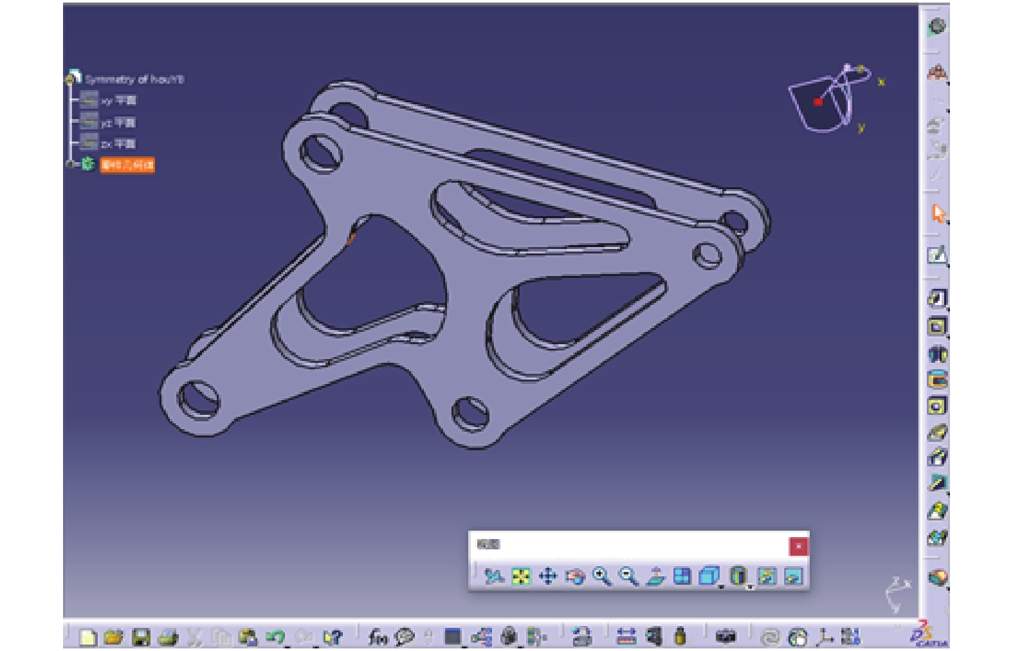Activate the Rotate view tool

click(x=574, y=576)
